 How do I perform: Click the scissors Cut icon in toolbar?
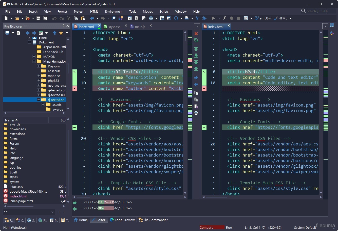coord(68,18)
